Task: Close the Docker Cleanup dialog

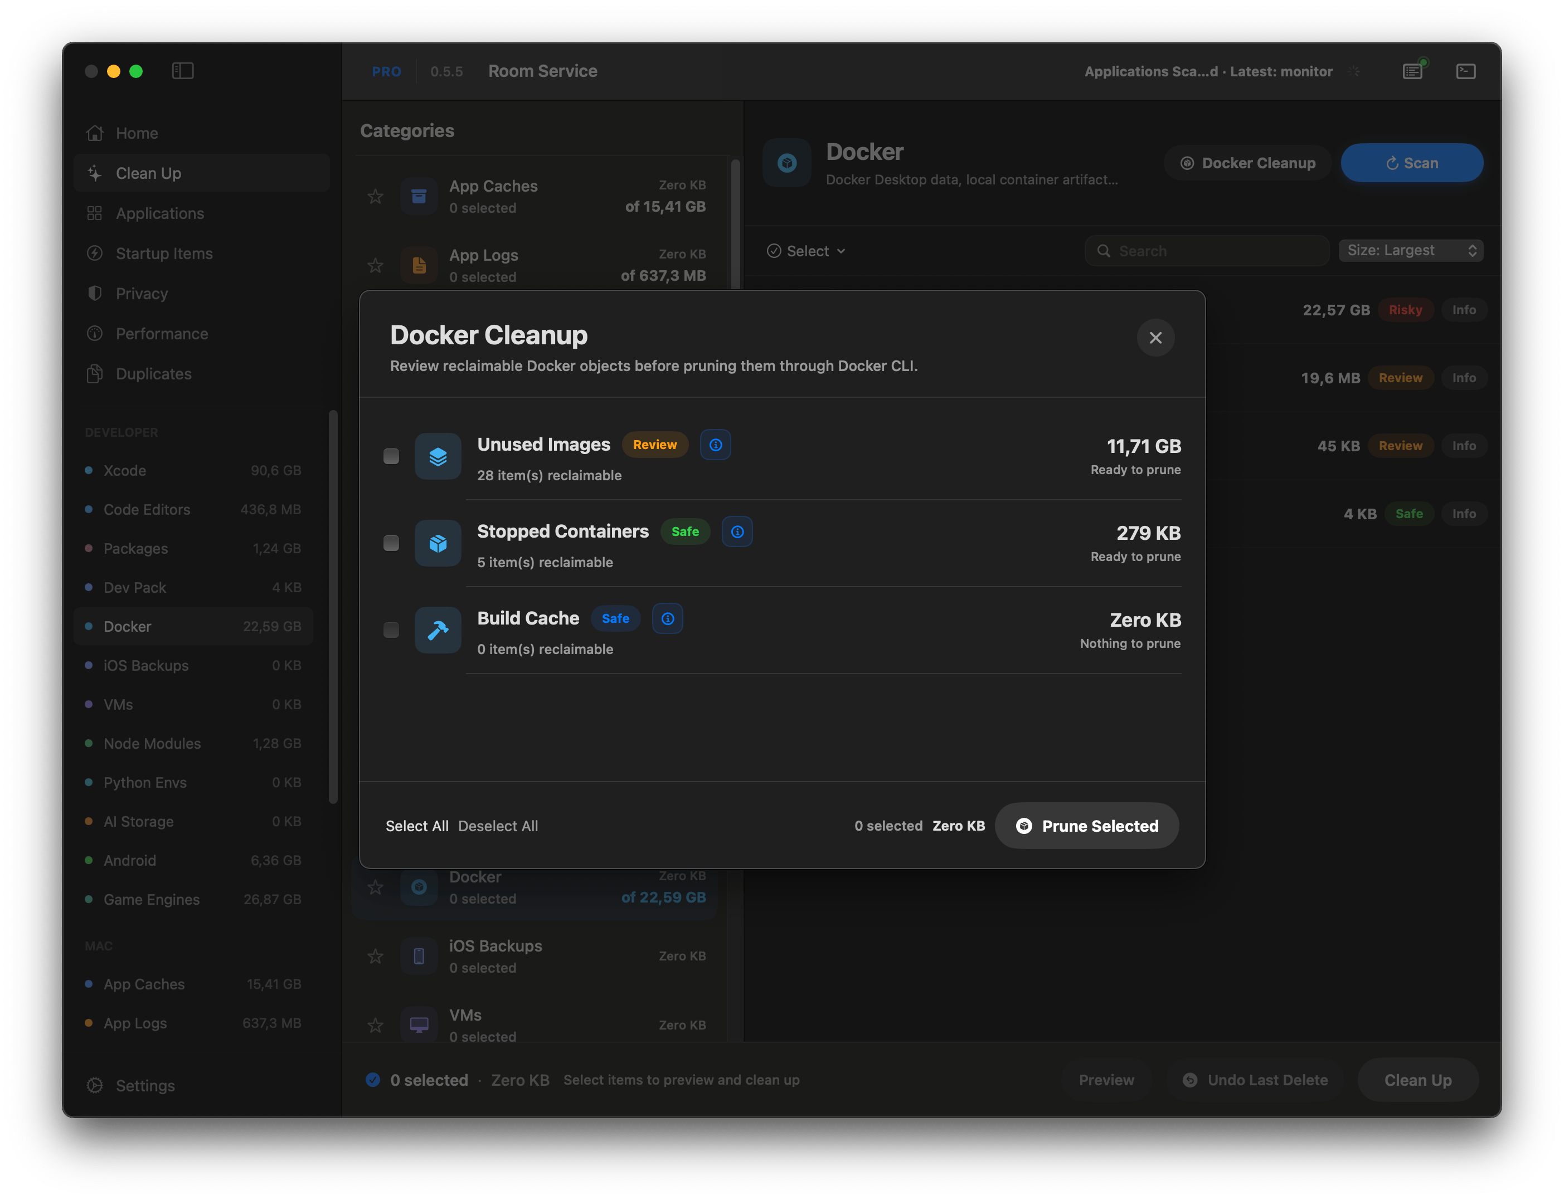Action: click(1155, 338)
